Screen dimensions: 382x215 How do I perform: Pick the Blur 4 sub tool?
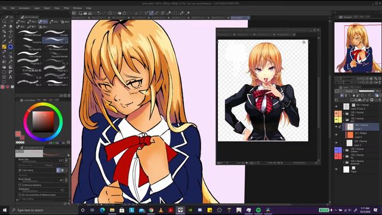coord(29,82)
